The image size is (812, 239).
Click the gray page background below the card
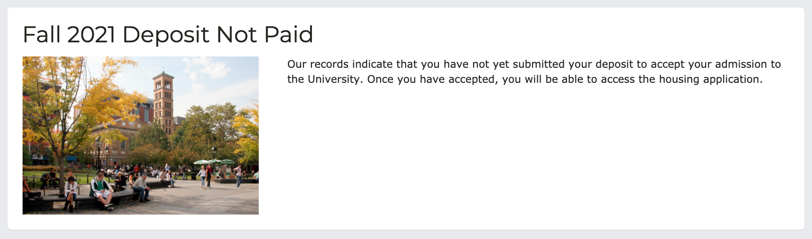[406, 235]
